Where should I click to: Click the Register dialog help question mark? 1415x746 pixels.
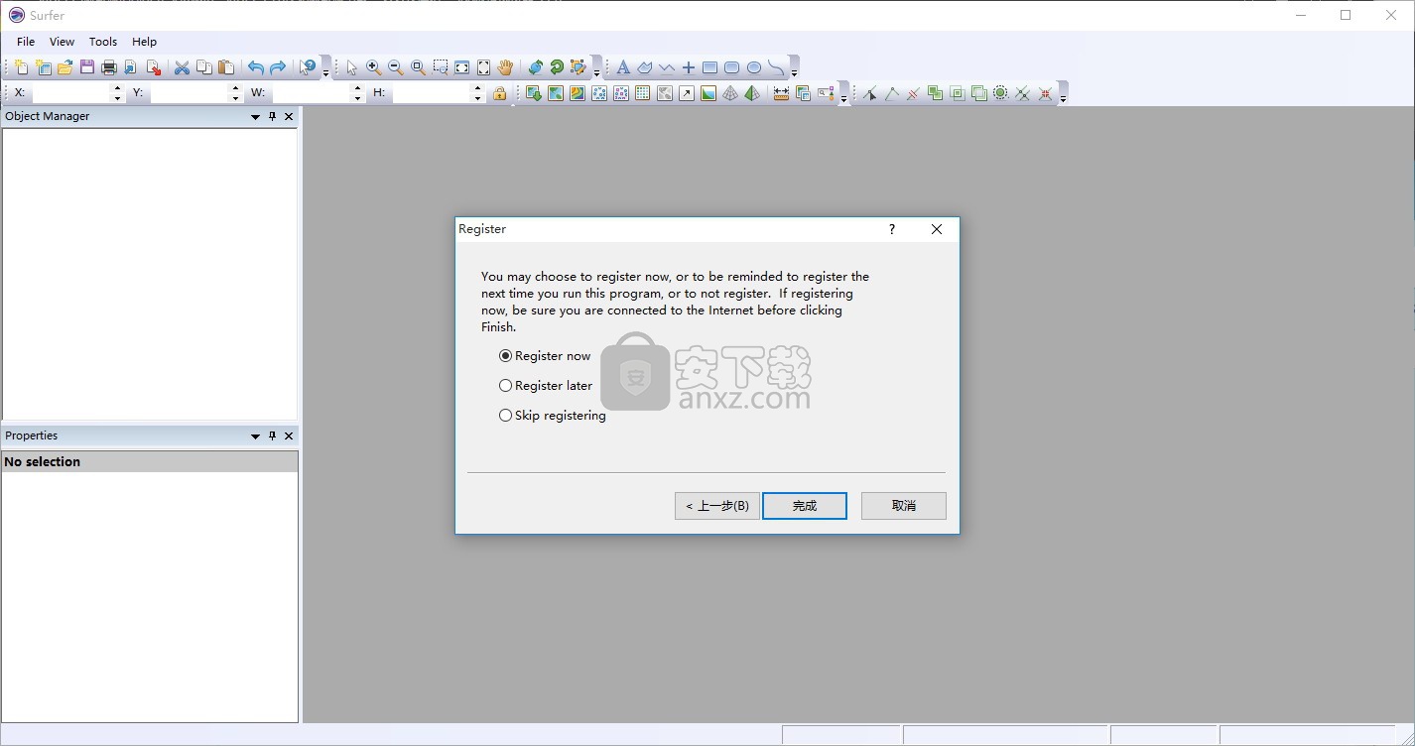(892, 229)
